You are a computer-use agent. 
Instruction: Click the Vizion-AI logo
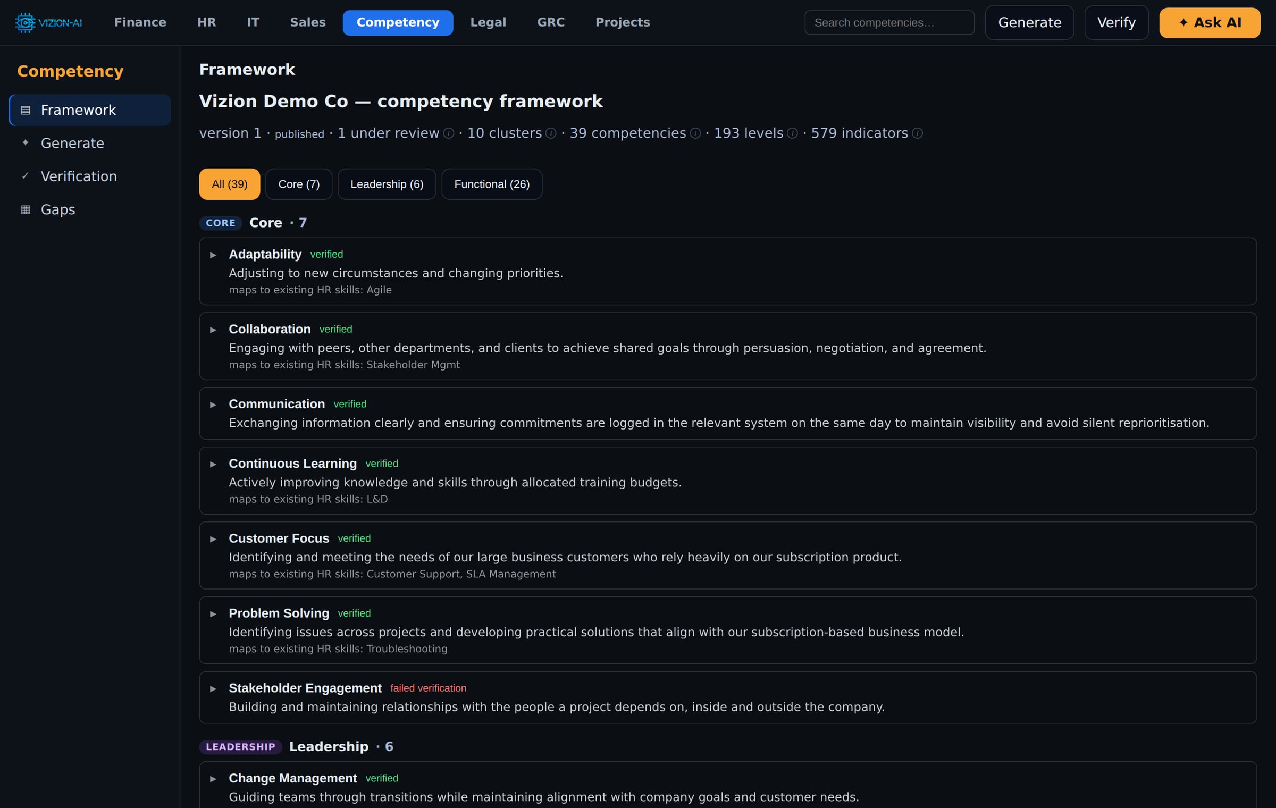coord(48,22)
